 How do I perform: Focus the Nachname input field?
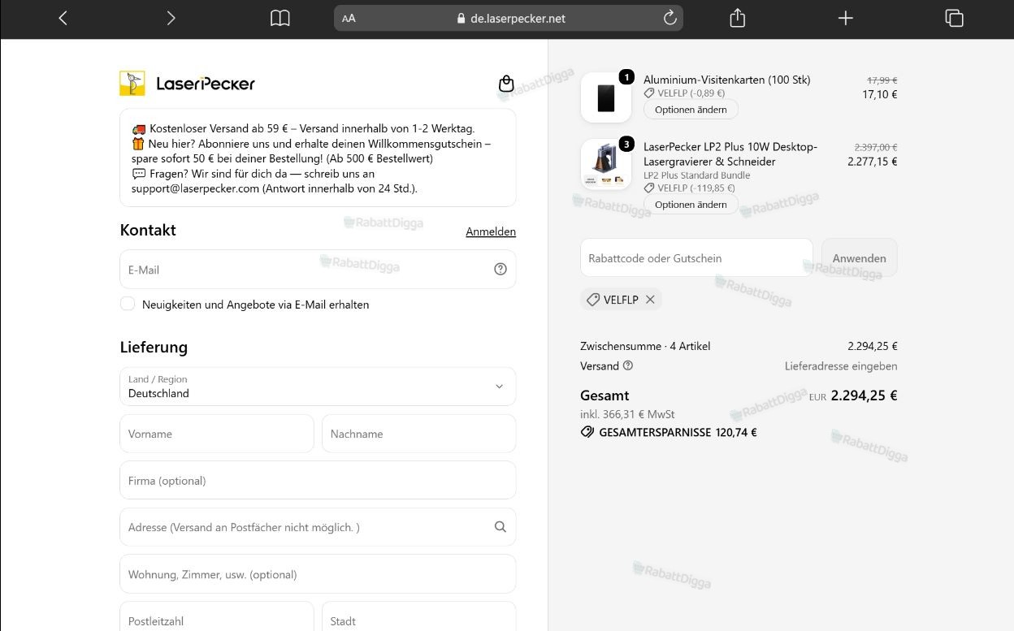(x=418, y=434)
